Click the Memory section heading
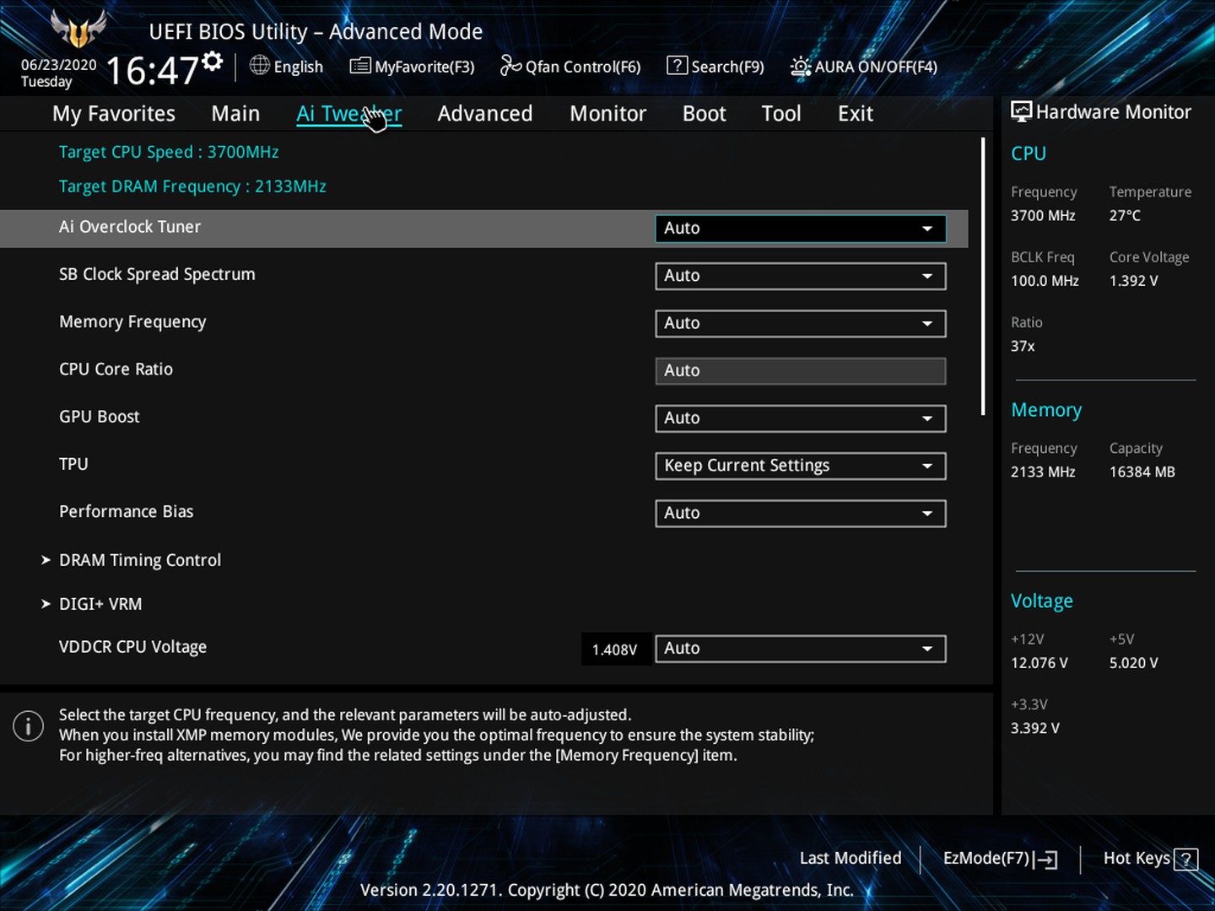The height and width of the screenshot is (911, 1215). pyautogui.click(x=1046, y=410)
